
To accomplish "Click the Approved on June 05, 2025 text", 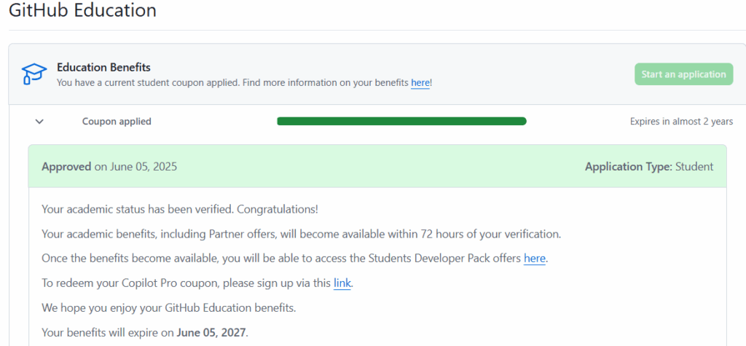I will (109, 167).
